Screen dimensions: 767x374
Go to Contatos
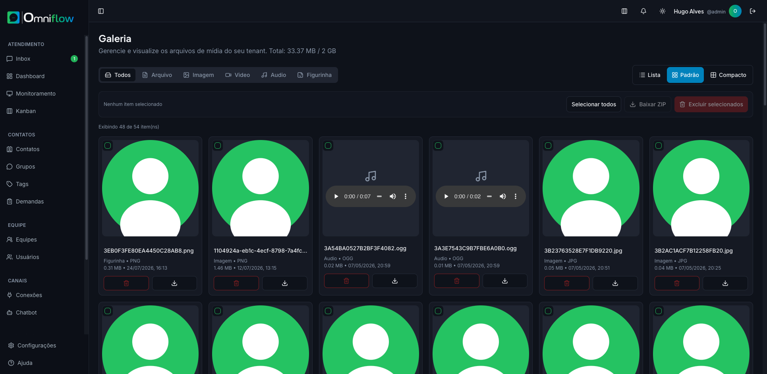tap(42, 149)
